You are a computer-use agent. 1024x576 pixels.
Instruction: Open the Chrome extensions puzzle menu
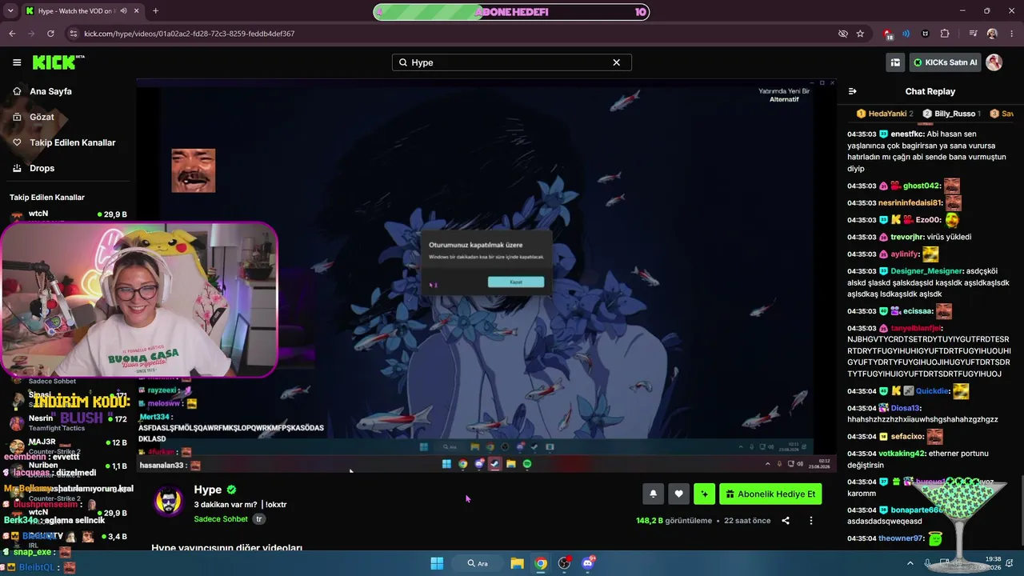click(945, 34)
